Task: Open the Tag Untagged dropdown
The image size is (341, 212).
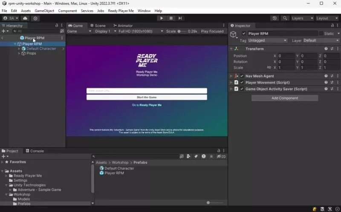Action: click(267, 41)
